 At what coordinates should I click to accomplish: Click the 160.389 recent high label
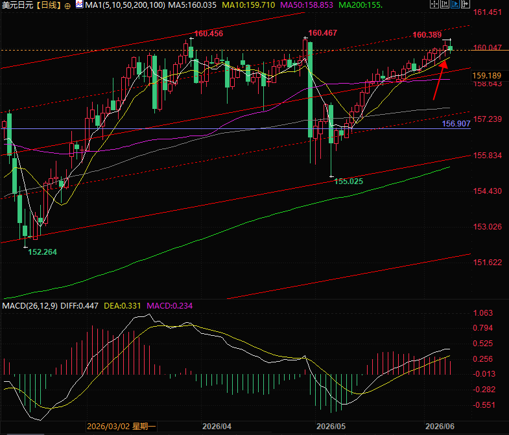point(427,35)
